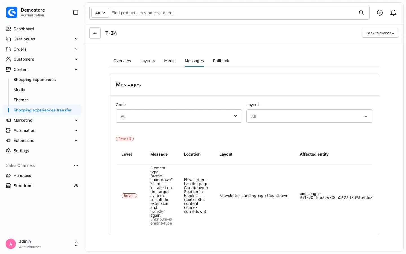Open Shopping Experiences in the sidebar
406x254 pixels.
pyautogui.click(x=35, y=80)
